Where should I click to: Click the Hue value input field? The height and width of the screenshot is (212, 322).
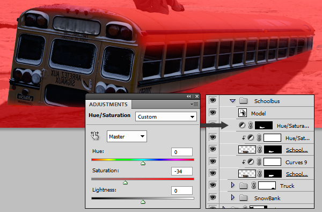click(182, 152)
